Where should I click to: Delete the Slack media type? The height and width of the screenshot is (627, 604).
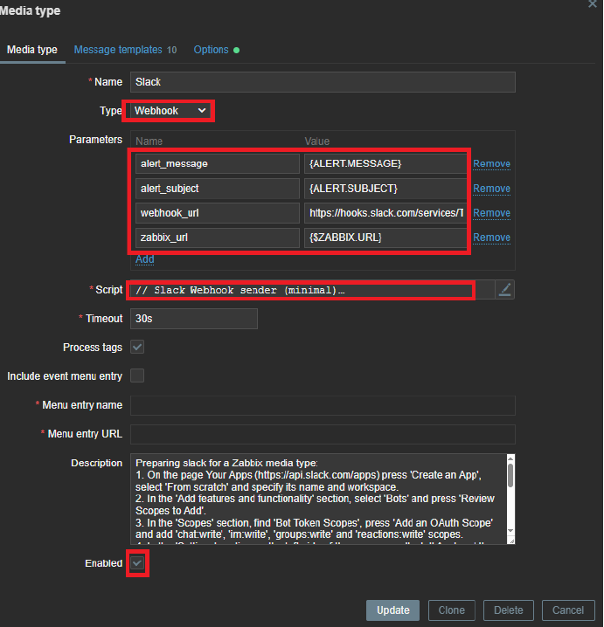(x=509, y=610)
